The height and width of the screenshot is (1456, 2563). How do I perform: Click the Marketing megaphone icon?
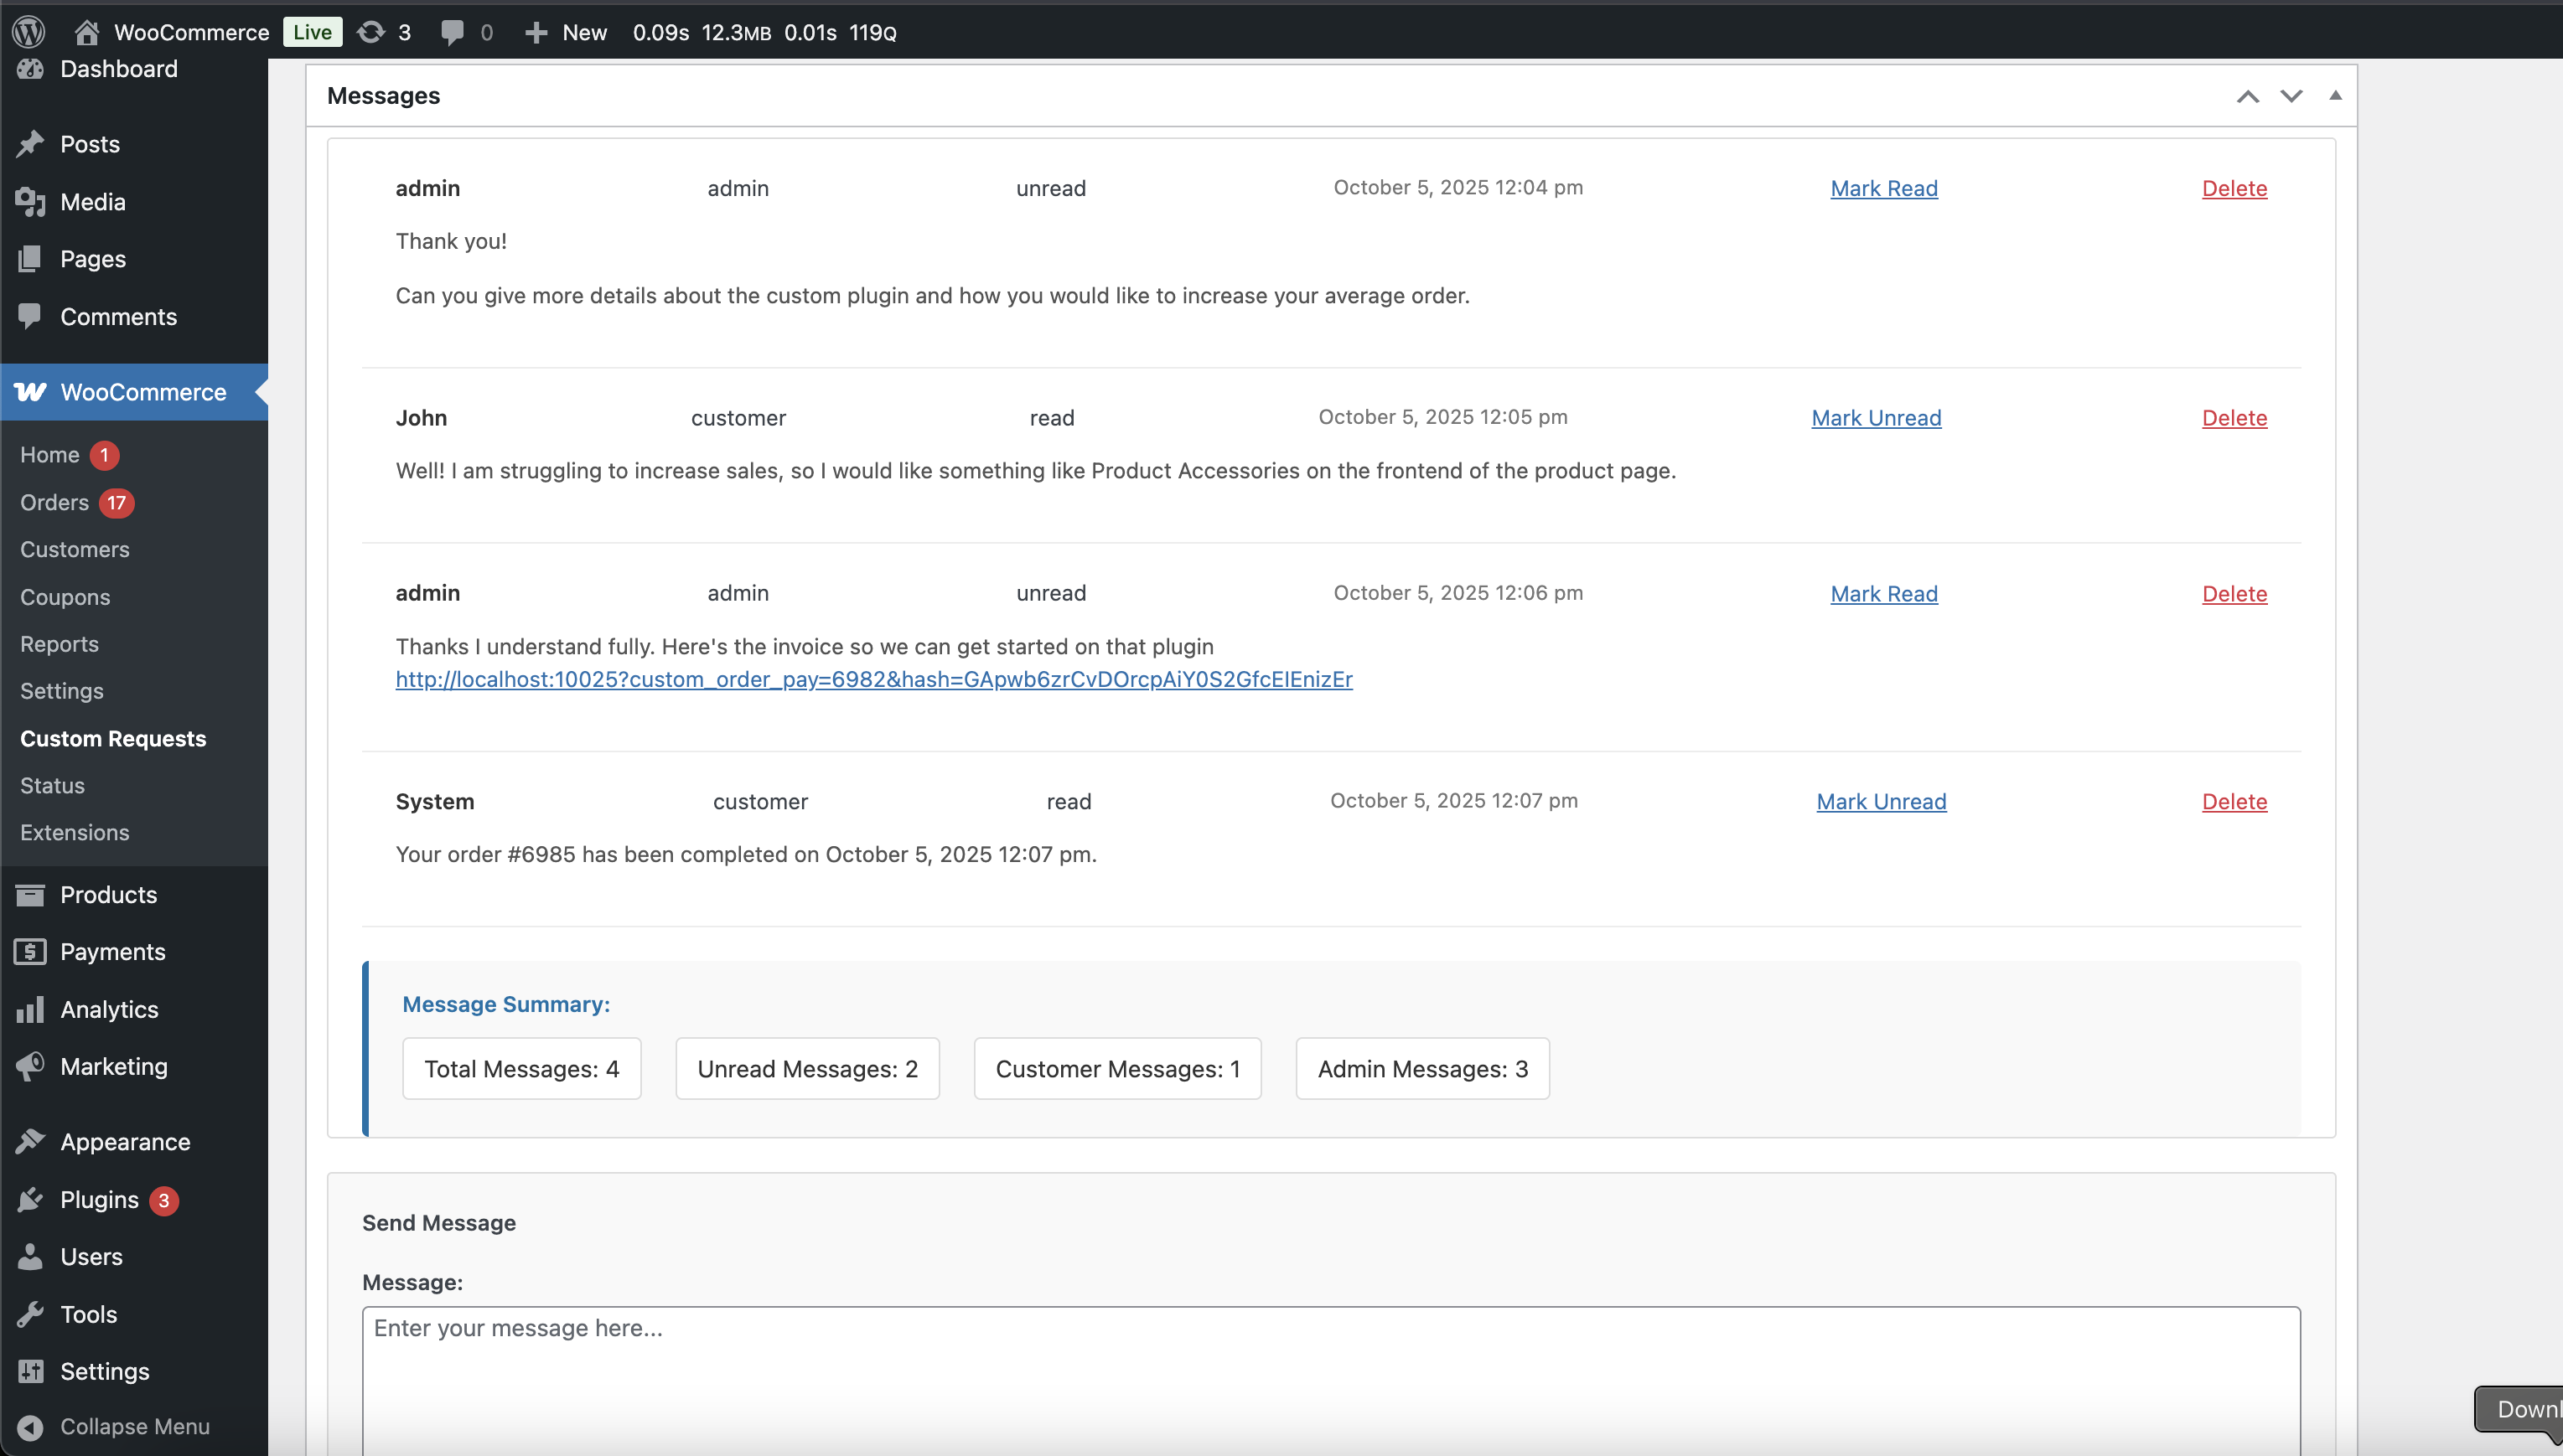click(x=30, y=1066)
